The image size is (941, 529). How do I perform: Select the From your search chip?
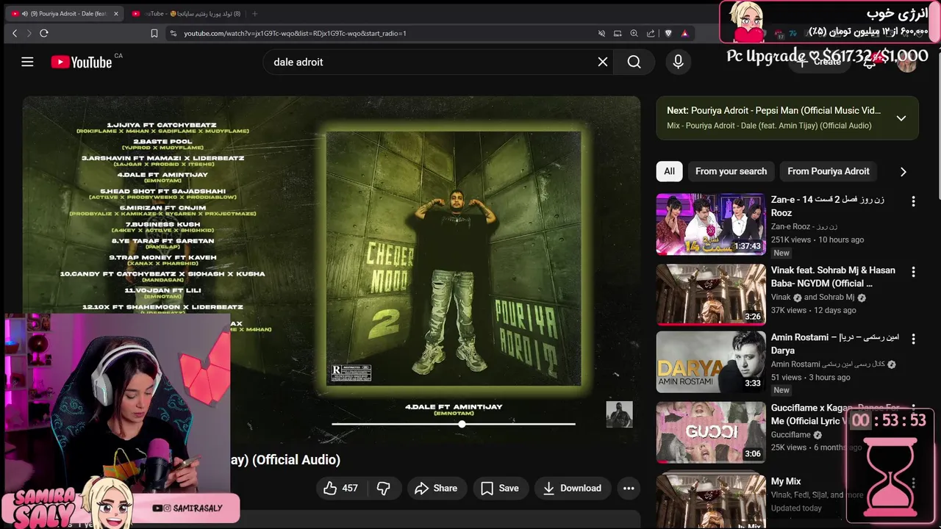pyautogui.click(x=731, y=171)
